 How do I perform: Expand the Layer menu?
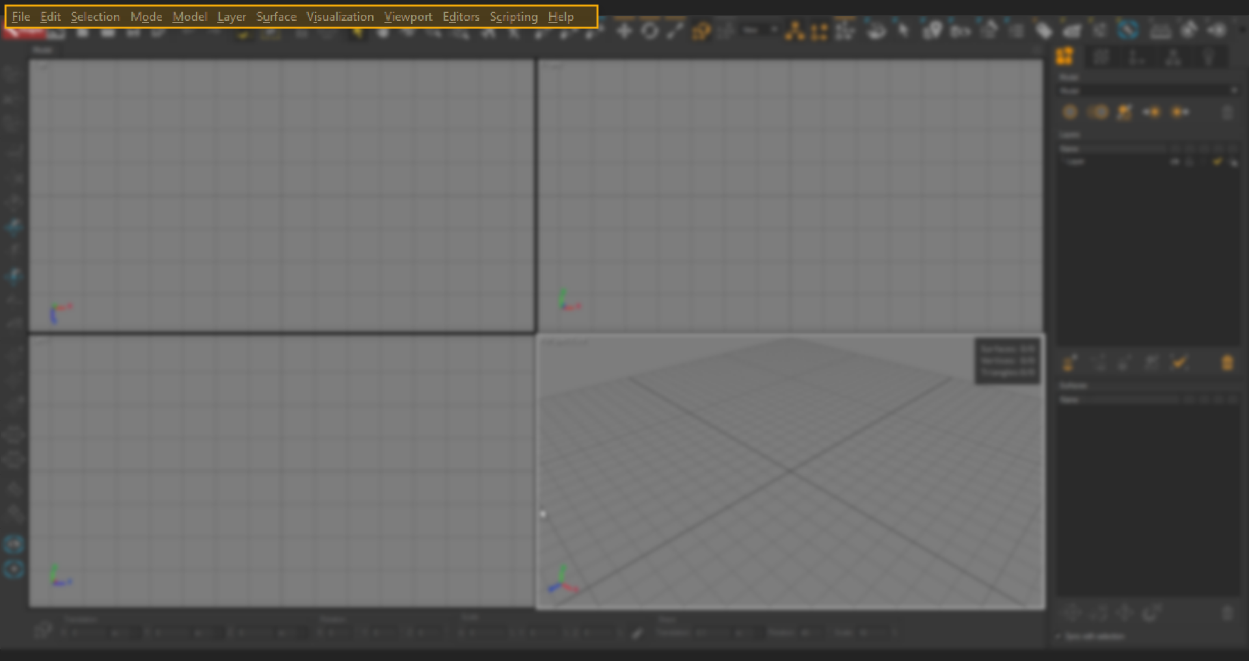pos(231,17)
